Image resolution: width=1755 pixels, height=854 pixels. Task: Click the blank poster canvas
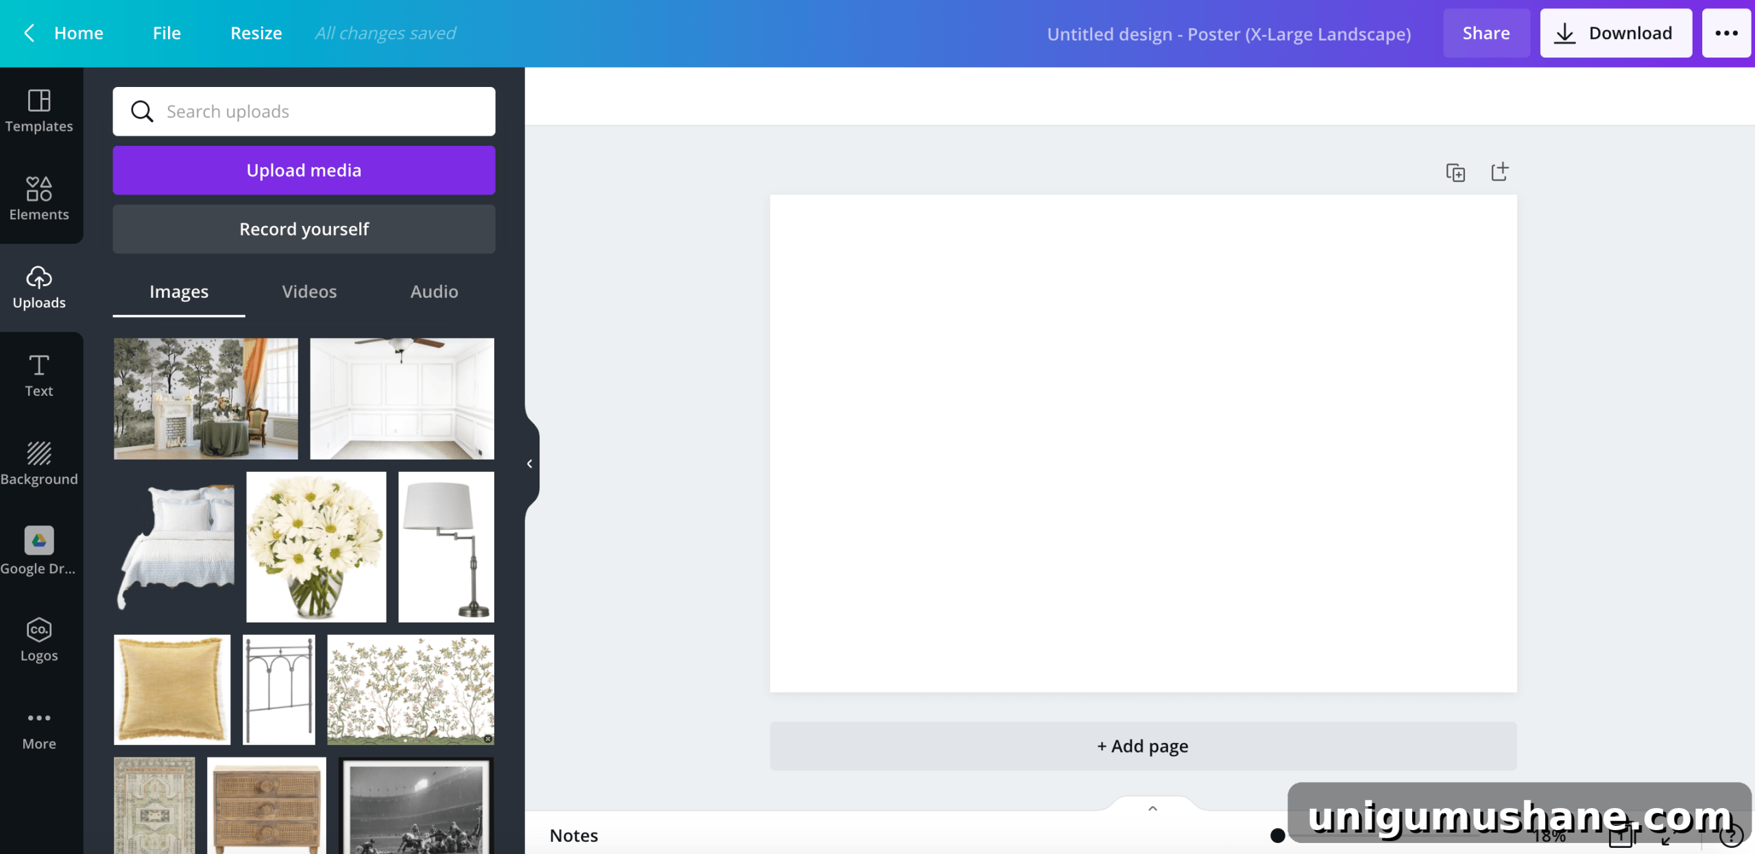(1143, 443)
